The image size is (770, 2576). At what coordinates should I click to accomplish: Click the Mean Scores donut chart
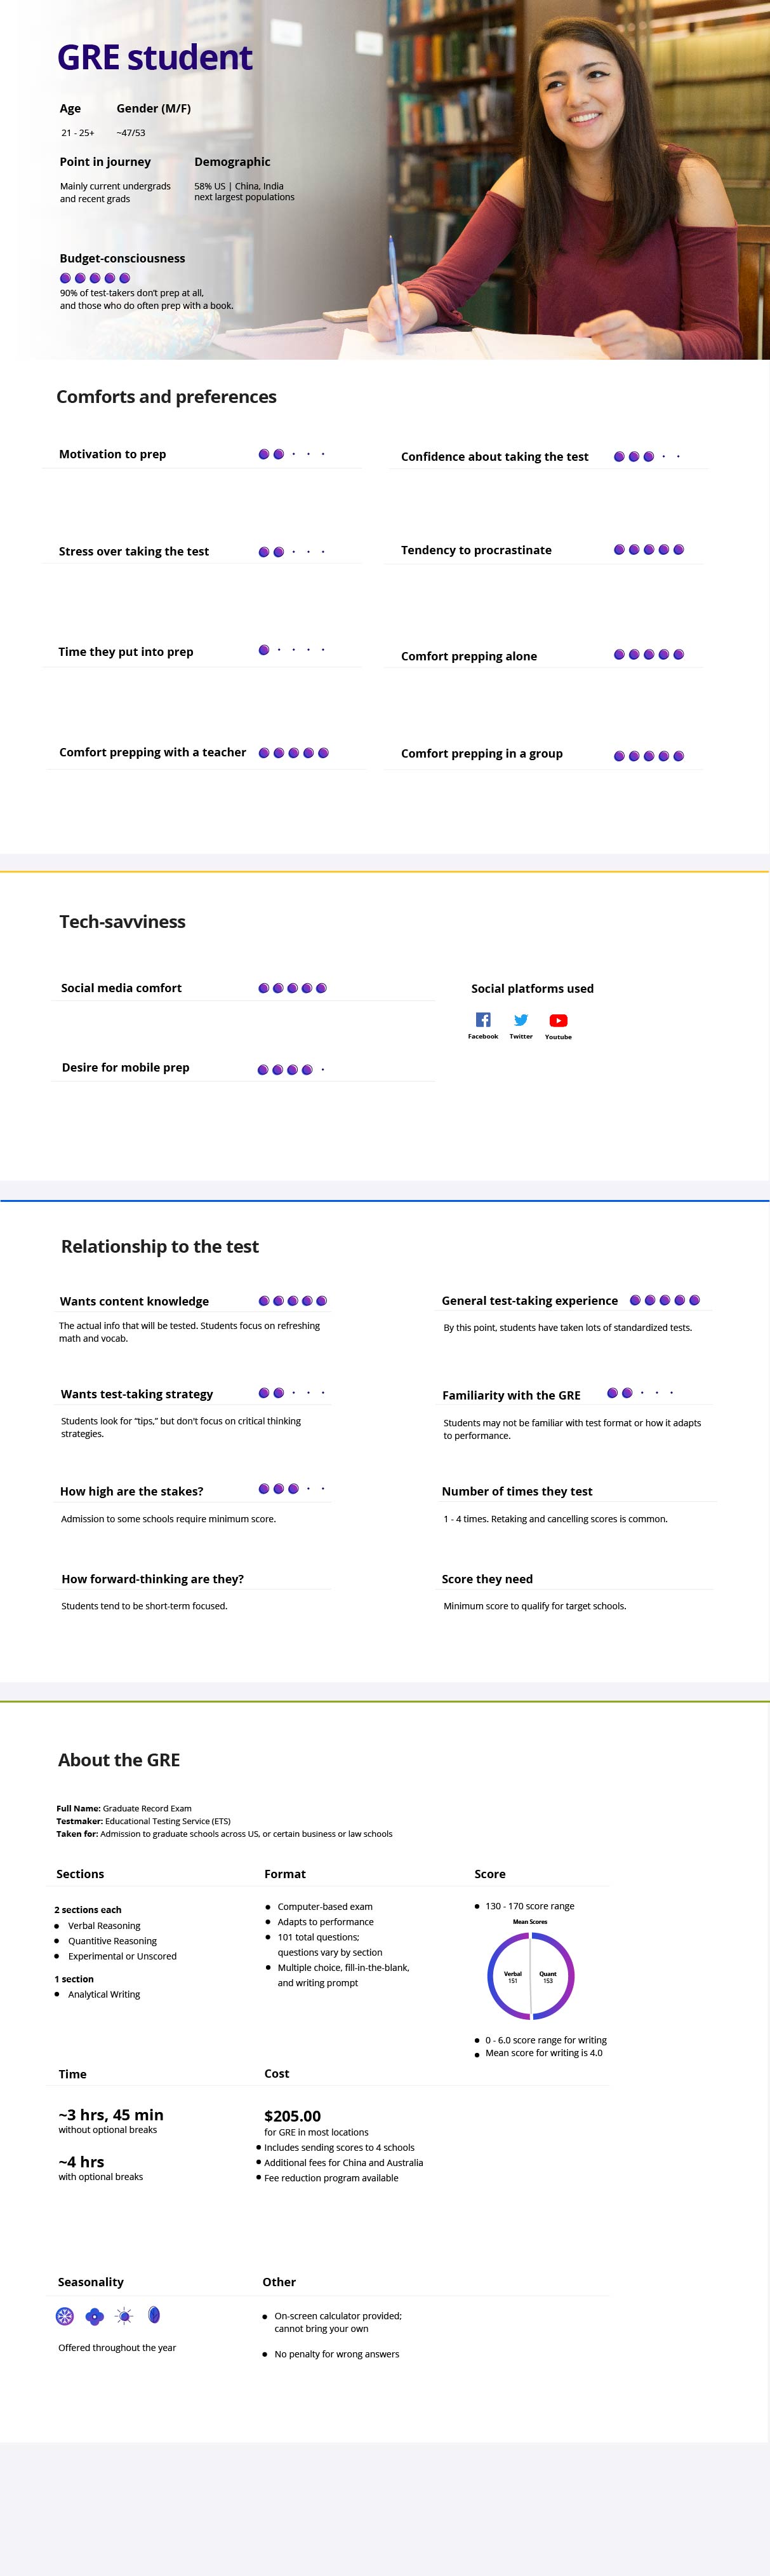coord(530,1976)
